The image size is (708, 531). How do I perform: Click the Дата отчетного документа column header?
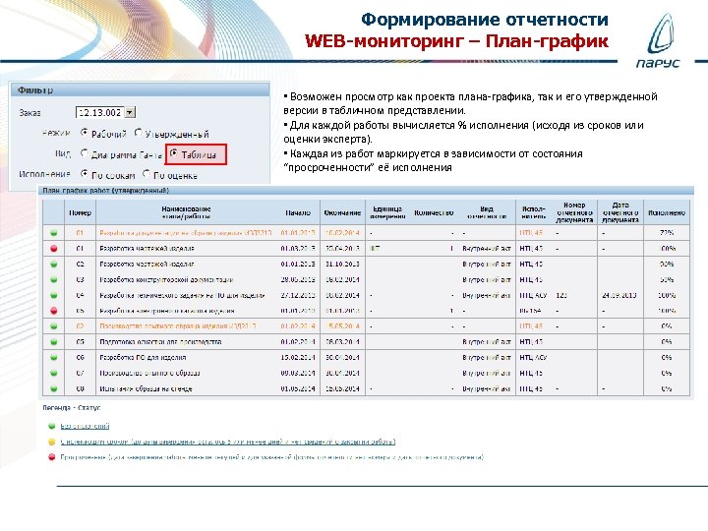coord(620,212)
